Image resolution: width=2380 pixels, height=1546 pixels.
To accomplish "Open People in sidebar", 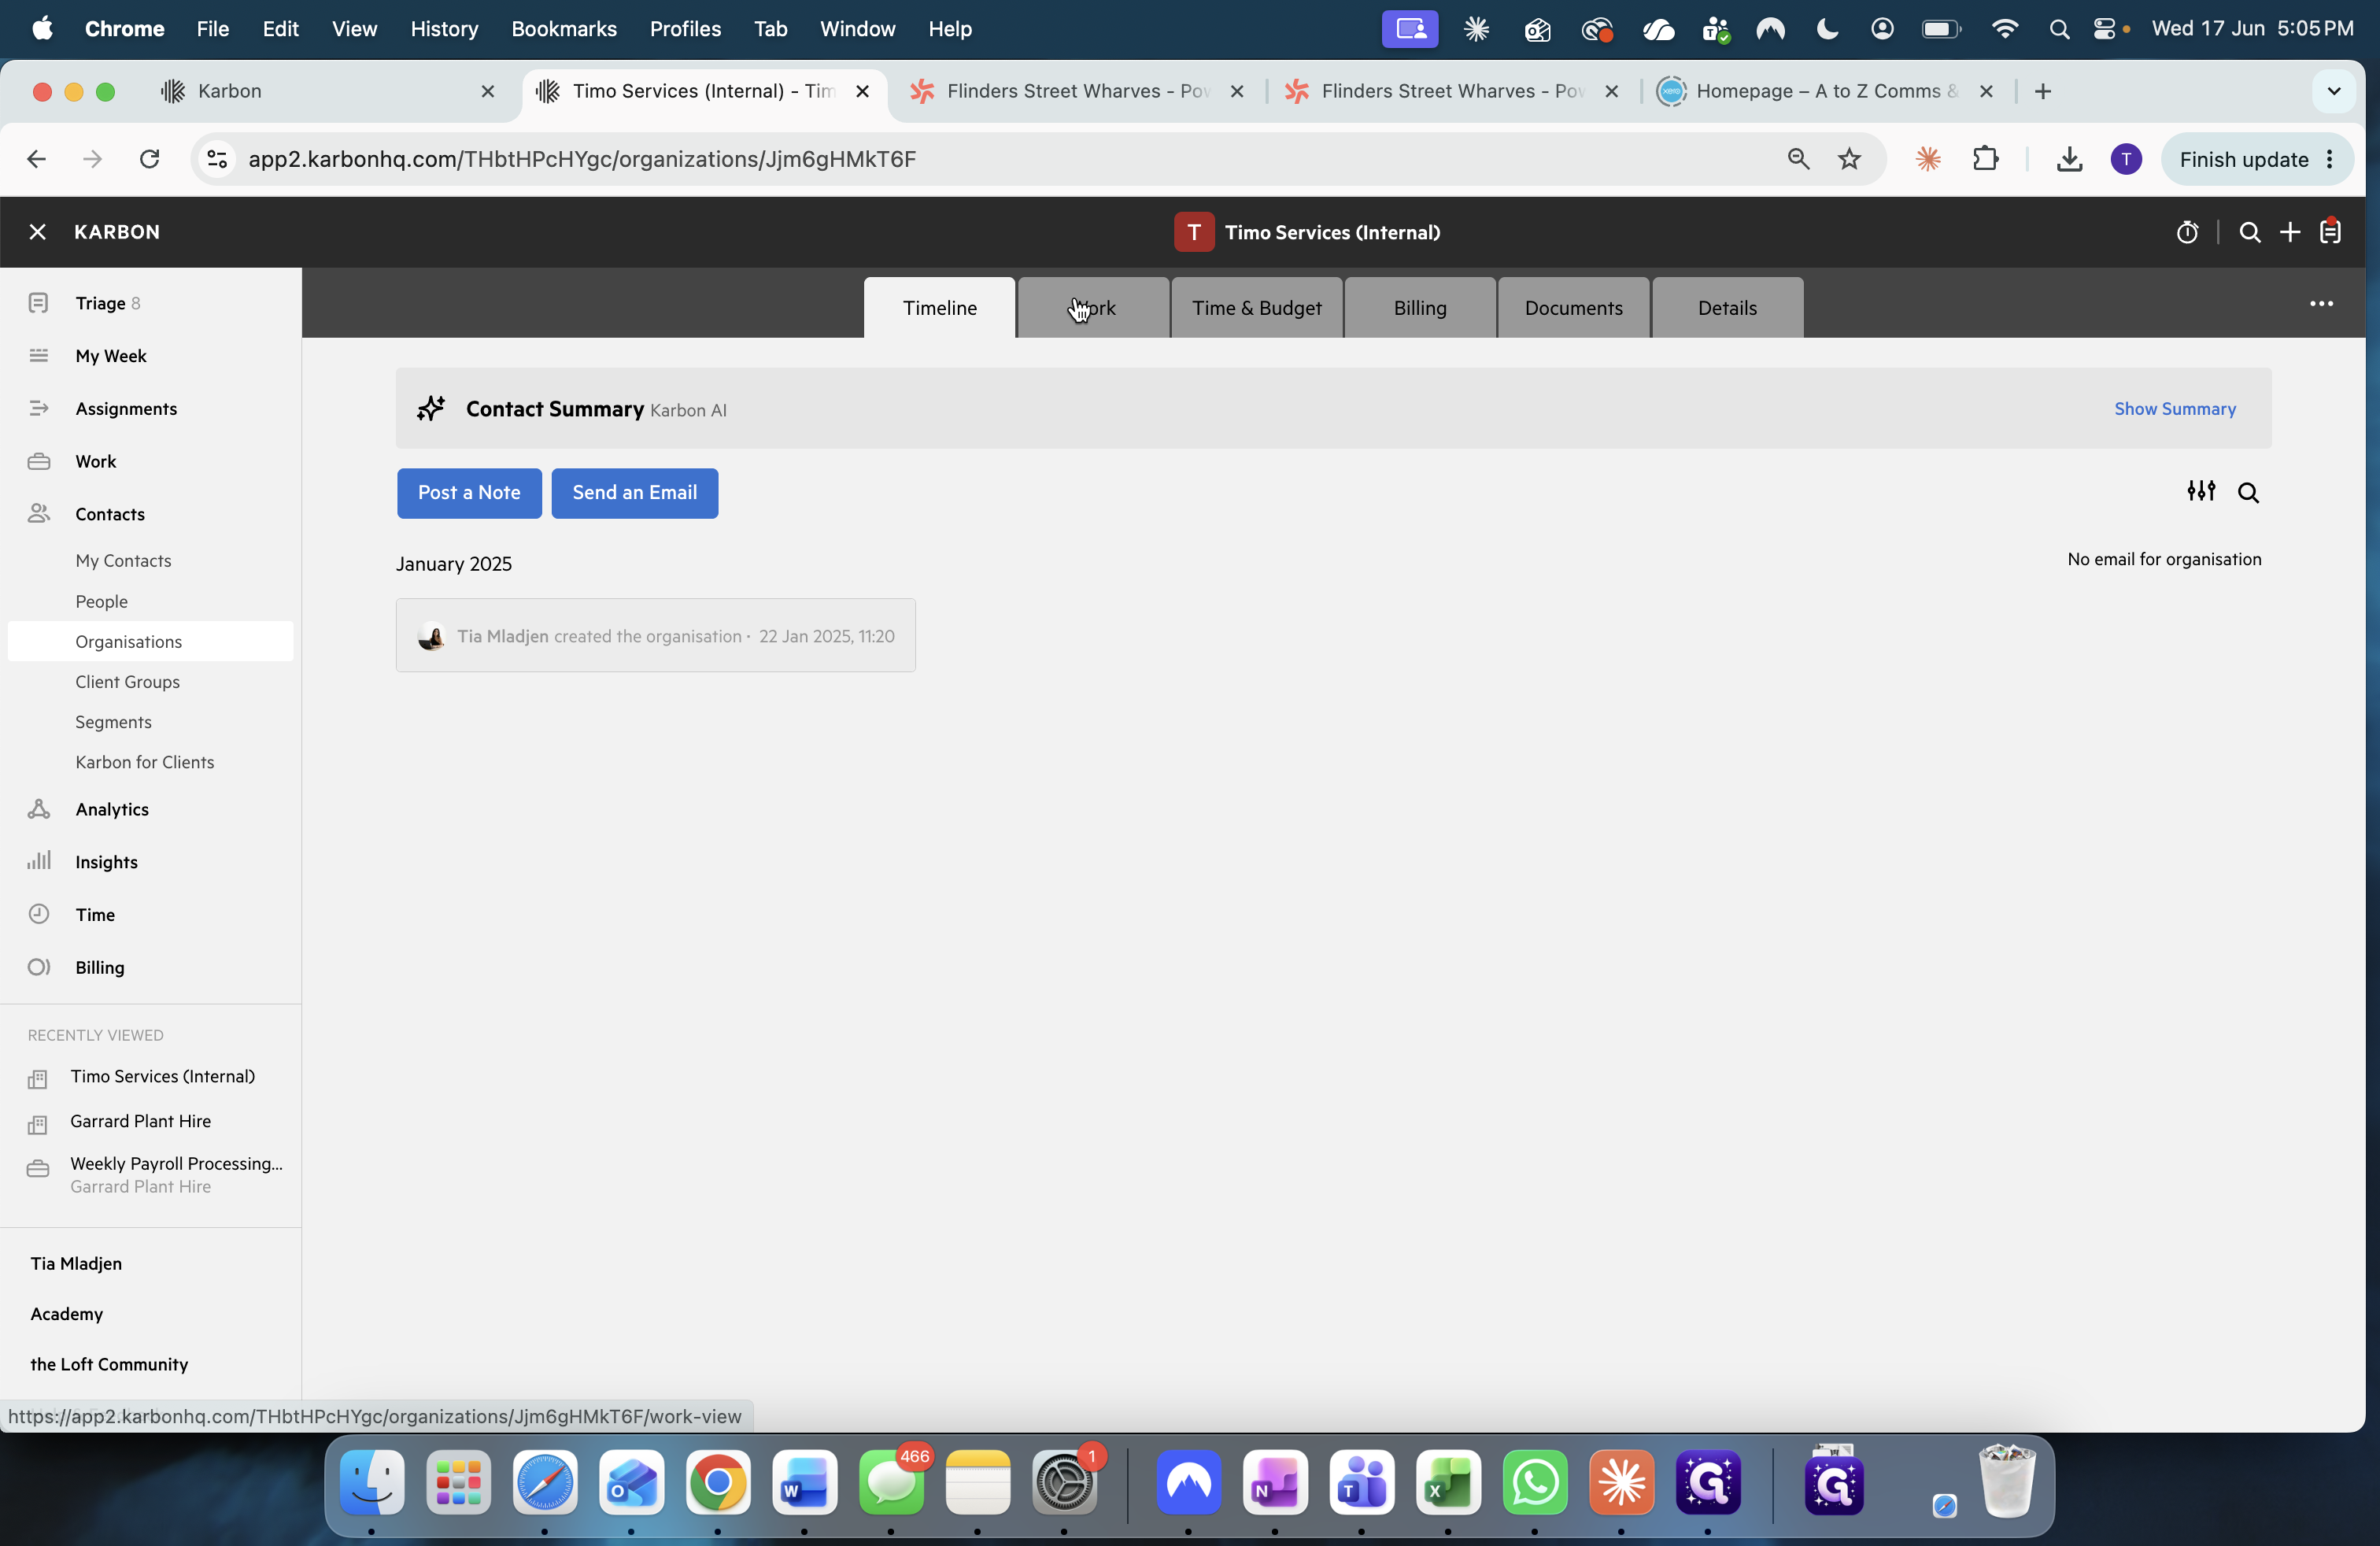I will click(x=101, y=601).
